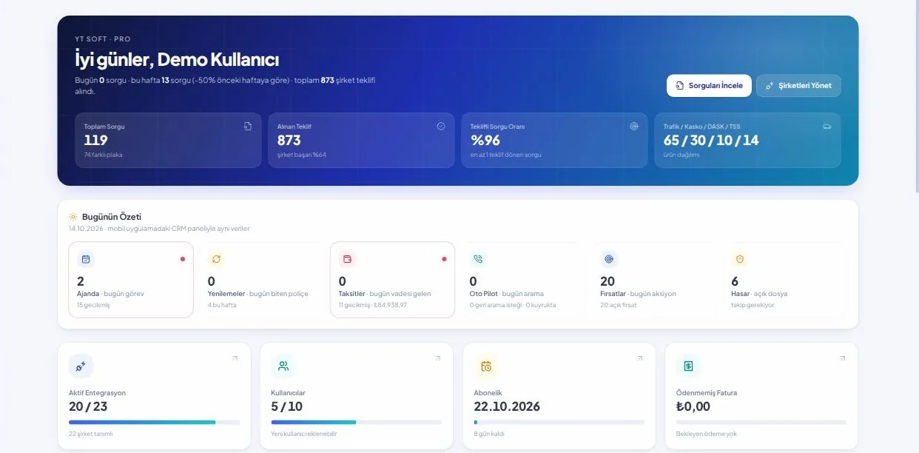919x453 pixels.
Task: Click the 74 farklı plaka text
Action: (101, 155)
